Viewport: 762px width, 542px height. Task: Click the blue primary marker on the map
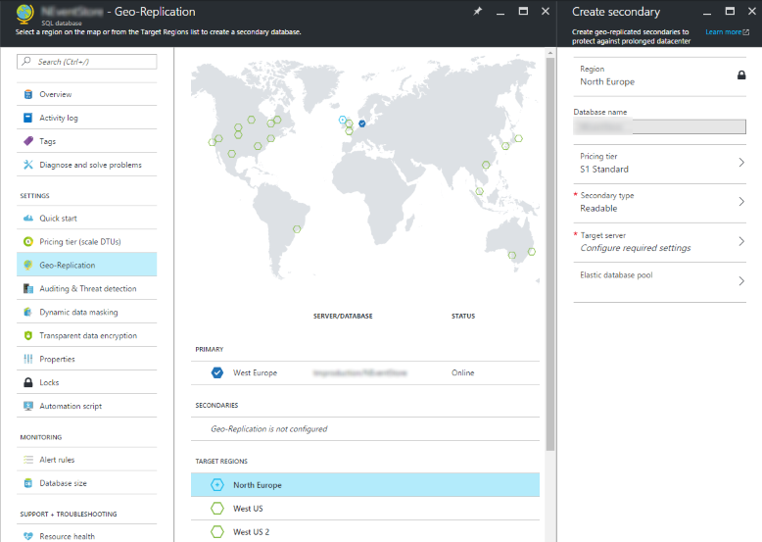click(362, 123)
